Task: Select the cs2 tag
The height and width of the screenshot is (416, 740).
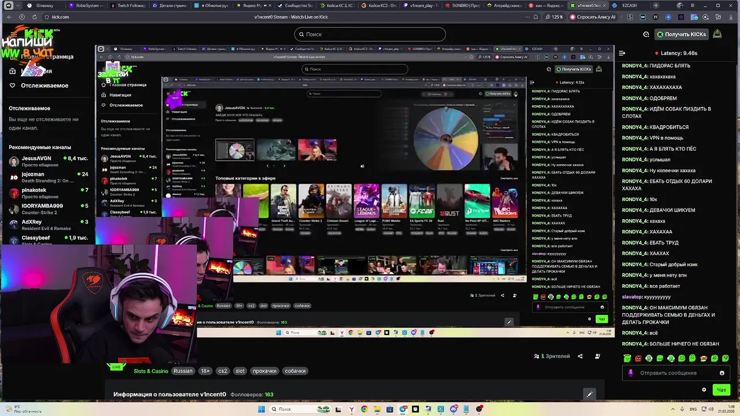Action: tap(223, 371)
